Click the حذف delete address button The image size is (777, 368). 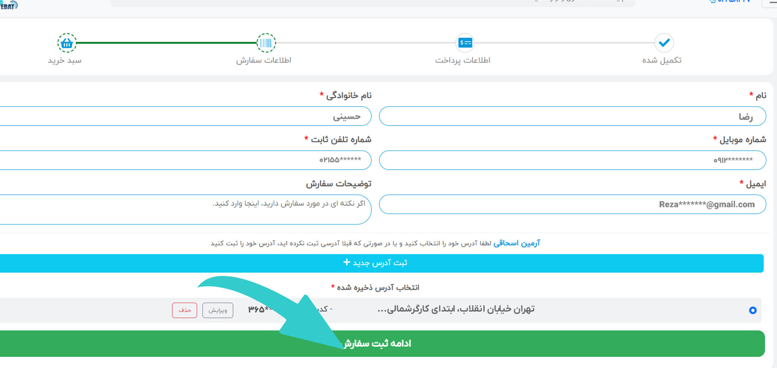184,310
